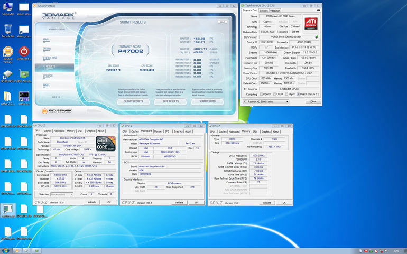Open Caches tab in the left CPU-Z window

coord(48,131)
